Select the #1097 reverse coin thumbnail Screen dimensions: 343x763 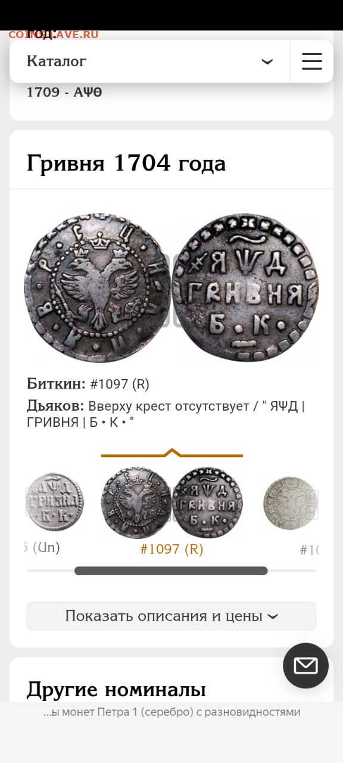click(207, 503)
